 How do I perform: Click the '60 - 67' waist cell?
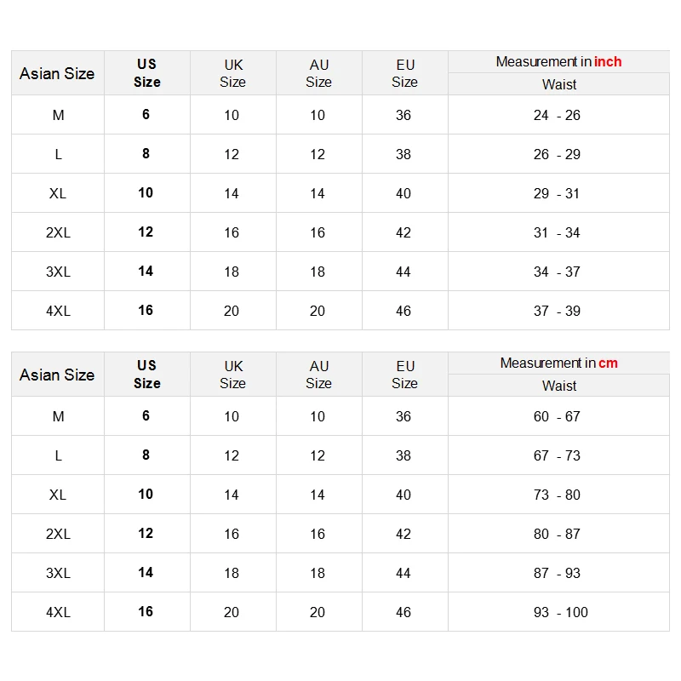[x=558, y=416]
